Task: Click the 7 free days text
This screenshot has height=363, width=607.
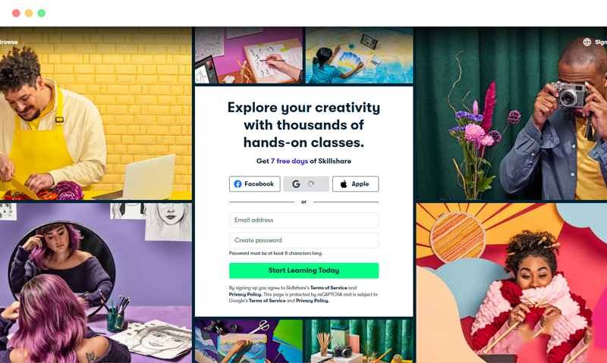Action: pos(289,161)
